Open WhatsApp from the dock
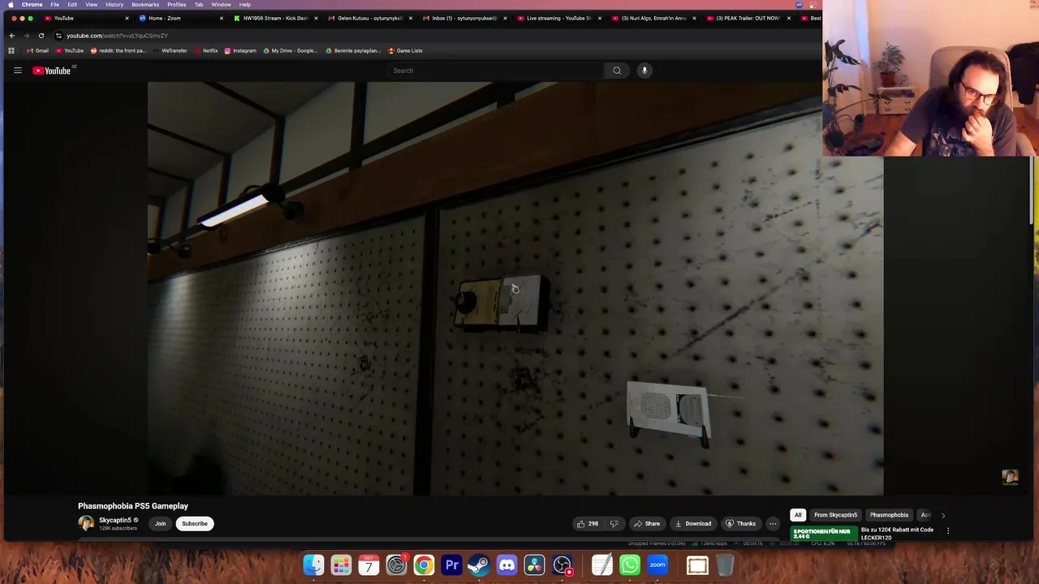Image resolution: width=1039 pixels, height=584 pixels. [x=630, y=565]
